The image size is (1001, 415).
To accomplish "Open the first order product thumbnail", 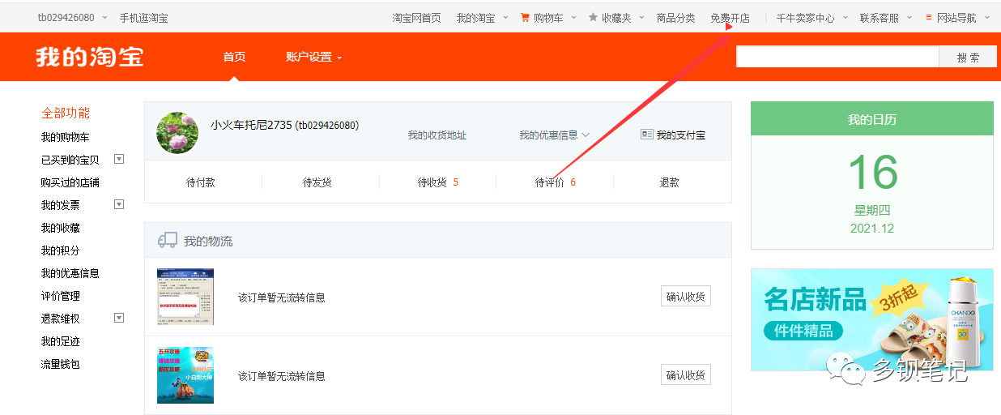I will [185, 297].
